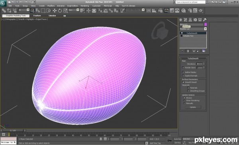Click the Align tool icon

[154, 10]
